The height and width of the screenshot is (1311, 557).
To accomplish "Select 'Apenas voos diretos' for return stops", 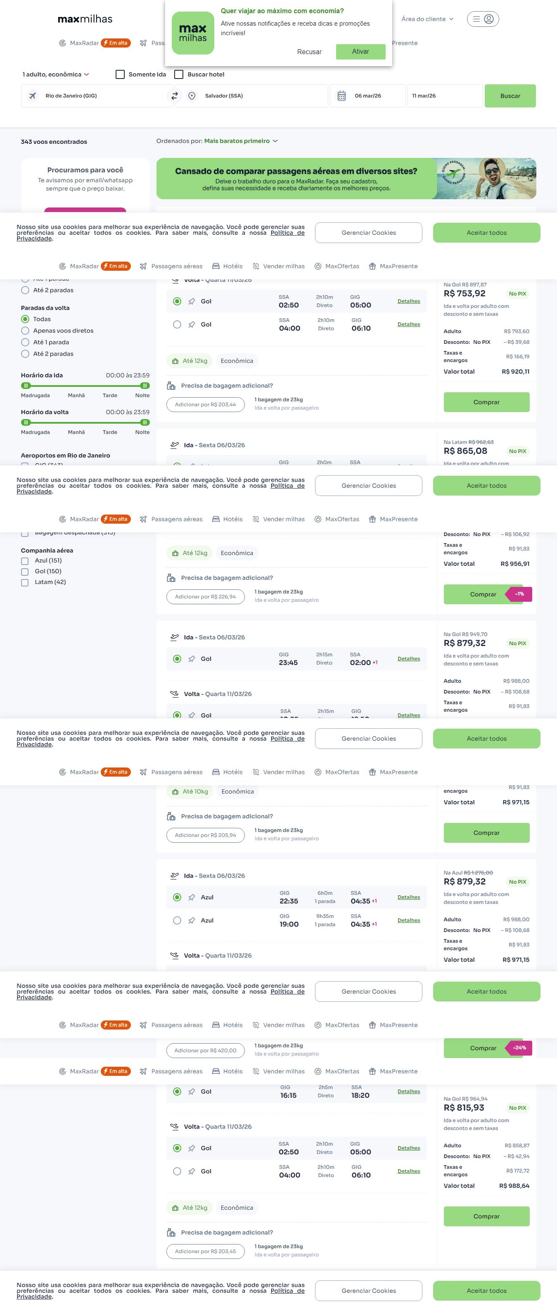I will point(25,331).
